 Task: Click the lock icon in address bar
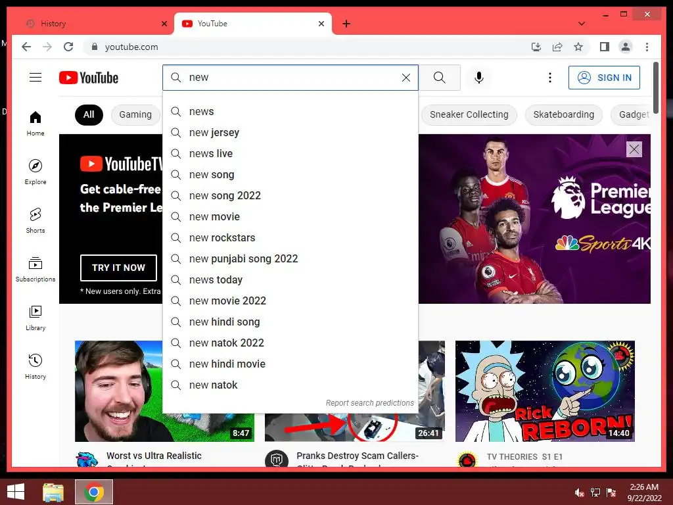pos(95,47)
